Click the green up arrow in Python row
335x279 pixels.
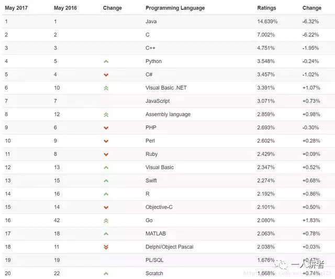coord(106,61)
